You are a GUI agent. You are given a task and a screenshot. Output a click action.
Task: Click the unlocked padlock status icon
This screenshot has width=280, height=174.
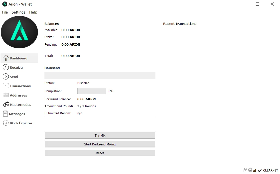pos(245,170)
